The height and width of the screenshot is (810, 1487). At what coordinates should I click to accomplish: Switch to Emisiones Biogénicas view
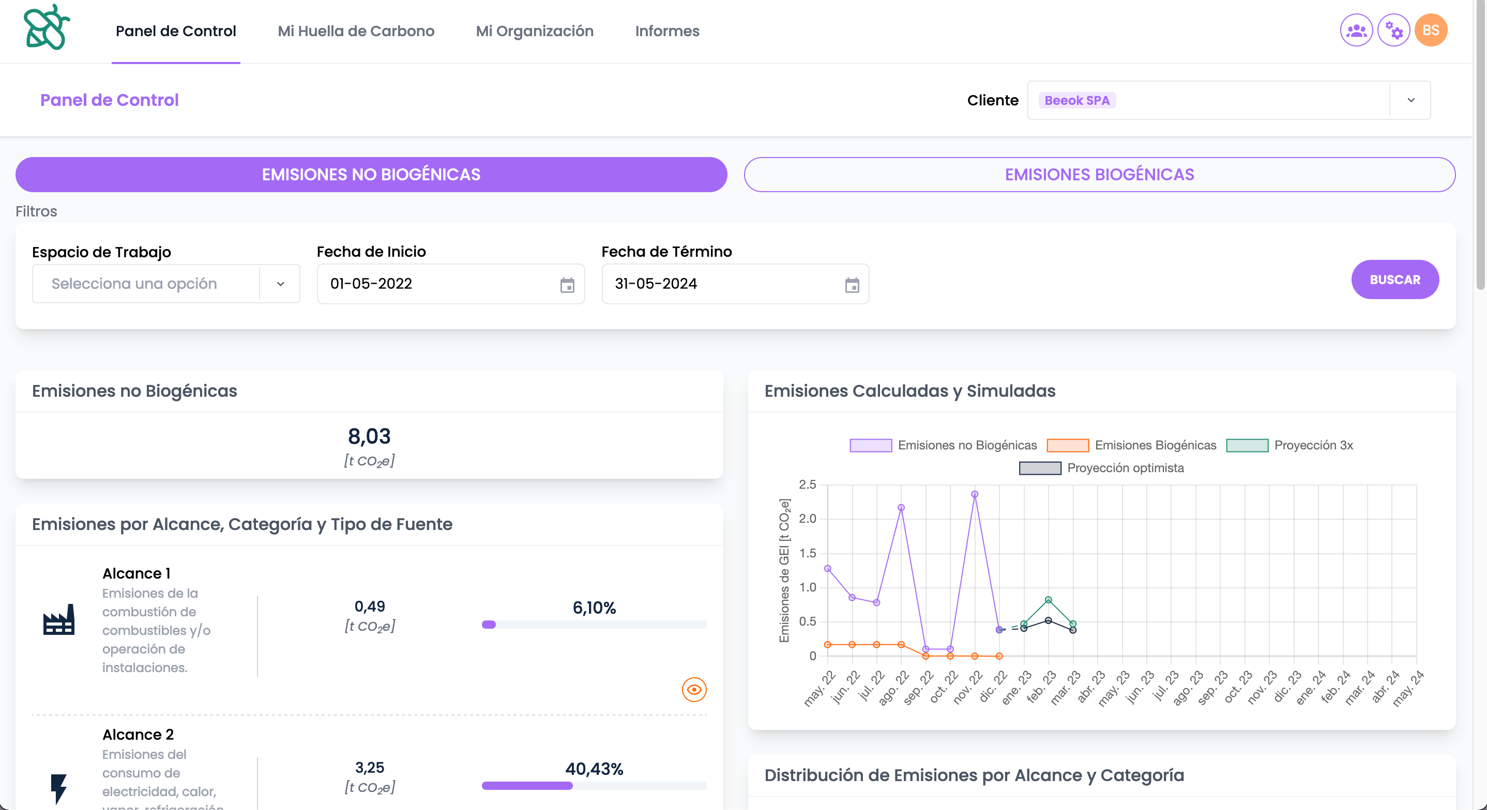[x=1100, y=174]
